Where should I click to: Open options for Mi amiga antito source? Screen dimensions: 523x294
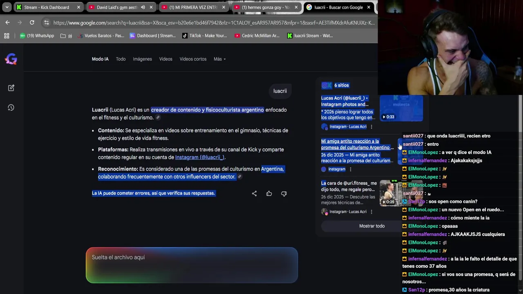(x=350, y=169)
